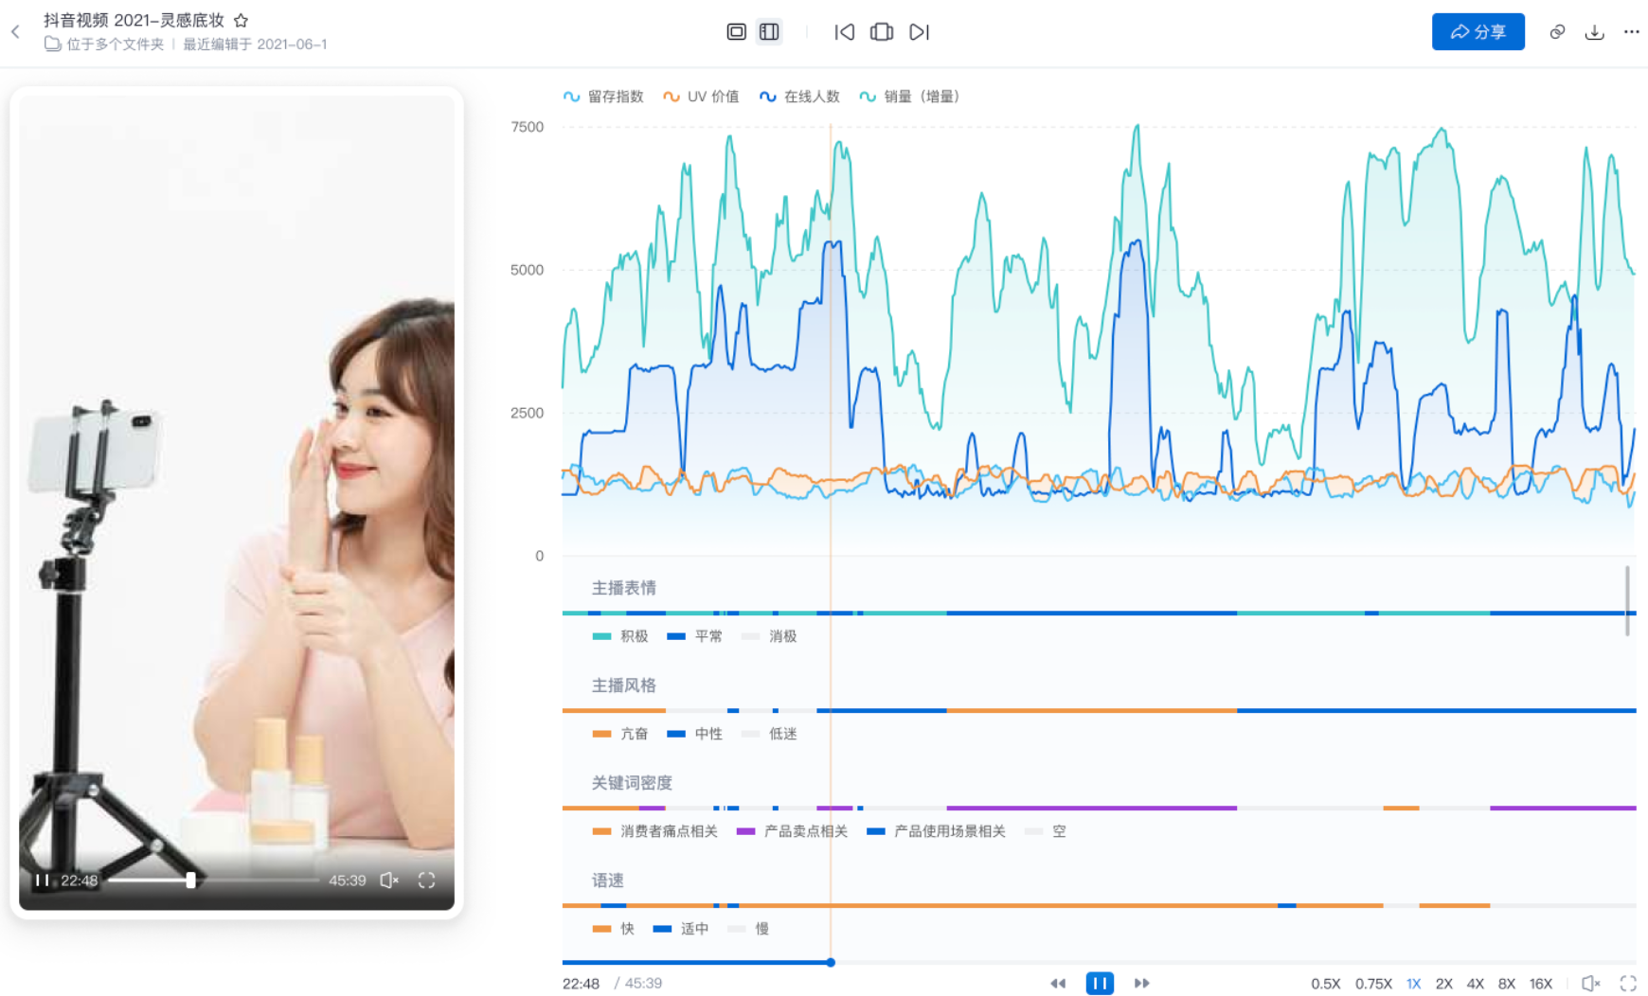
Task: Select 0.5X playback speed
Action: pos(1325,984)
